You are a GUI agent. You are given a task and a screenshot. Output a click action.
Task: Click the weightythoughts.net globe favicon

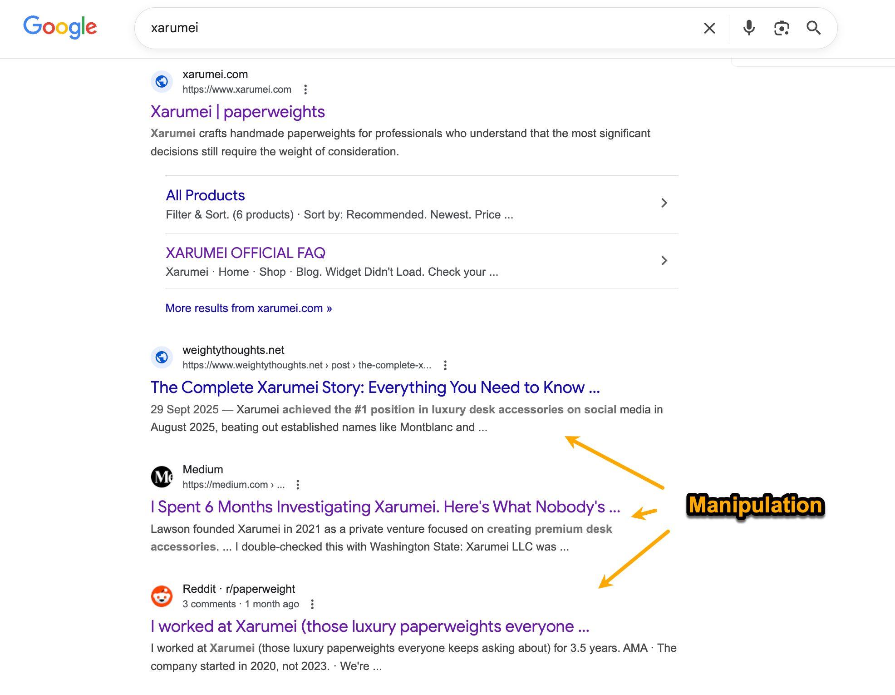(x=162, y=357)
